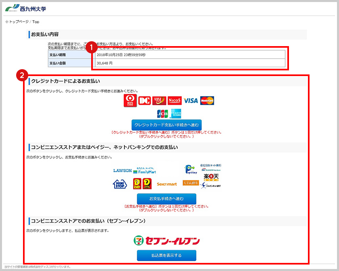The image size is (339, 271).
Task: Click the American Express logo
Action: [x=176, y=114]
